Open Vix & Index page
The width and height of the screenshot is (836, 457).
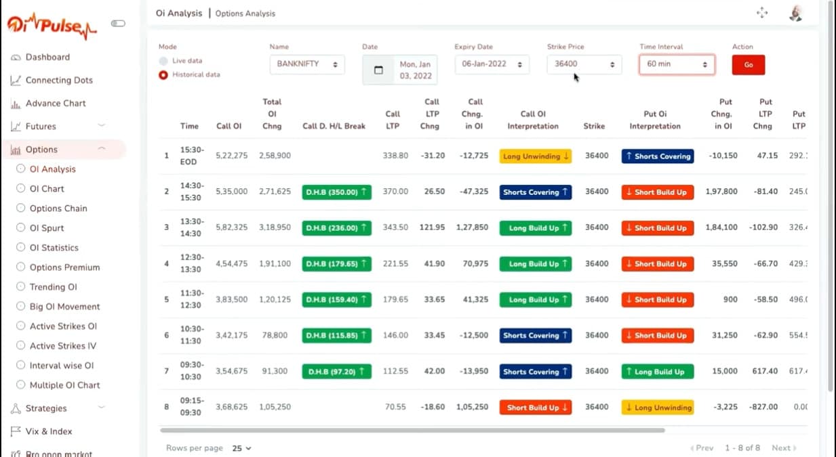tap(51, 431)
